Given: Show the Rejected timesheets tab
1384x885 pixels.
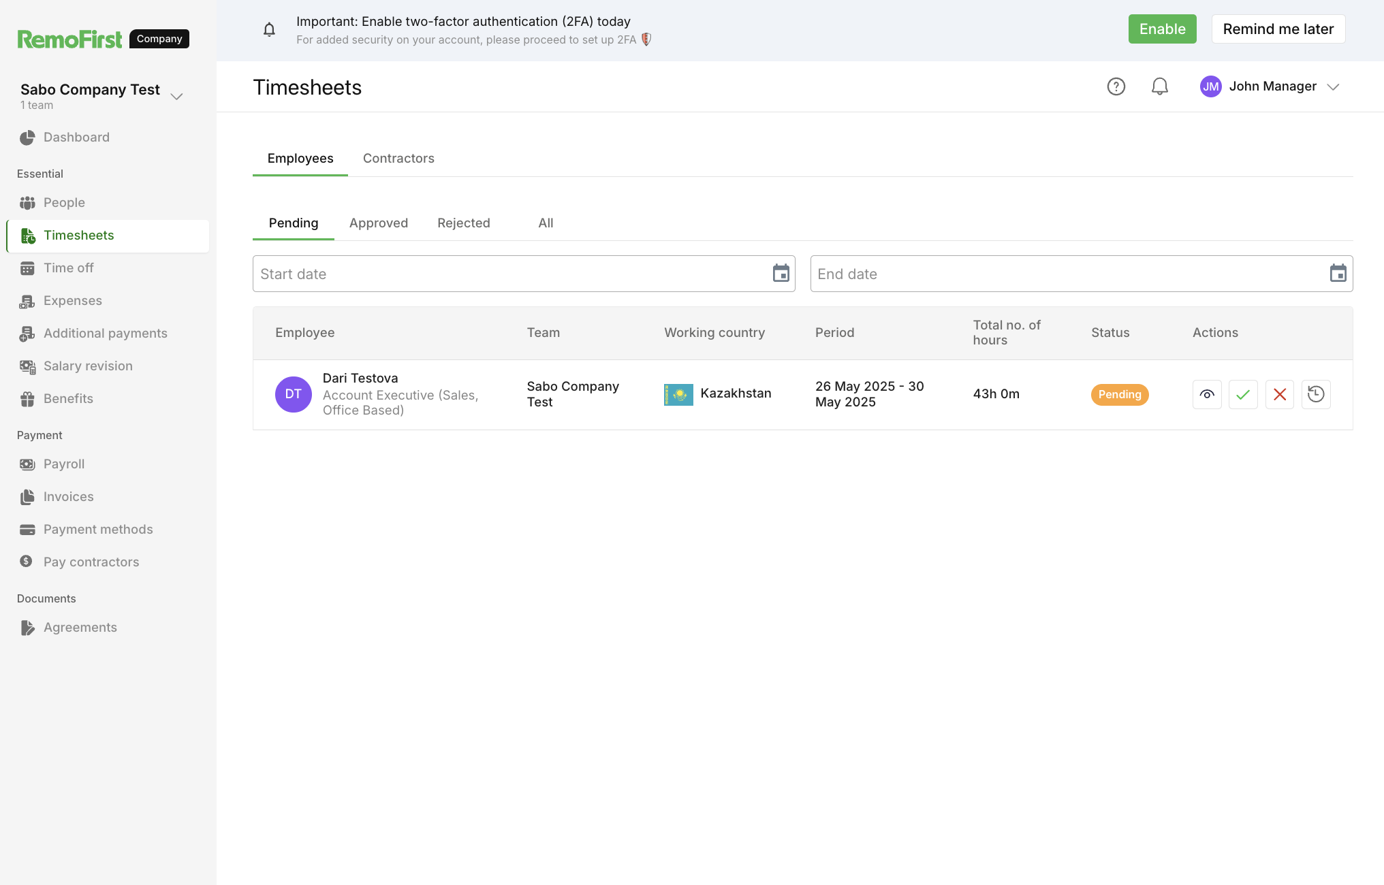Looking at the screenshot, I should [463, 223].
